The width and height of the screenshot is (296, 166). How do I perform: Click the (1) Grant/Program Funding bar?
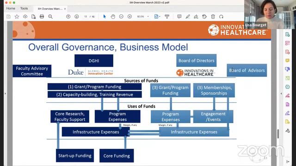coord(94,87)
